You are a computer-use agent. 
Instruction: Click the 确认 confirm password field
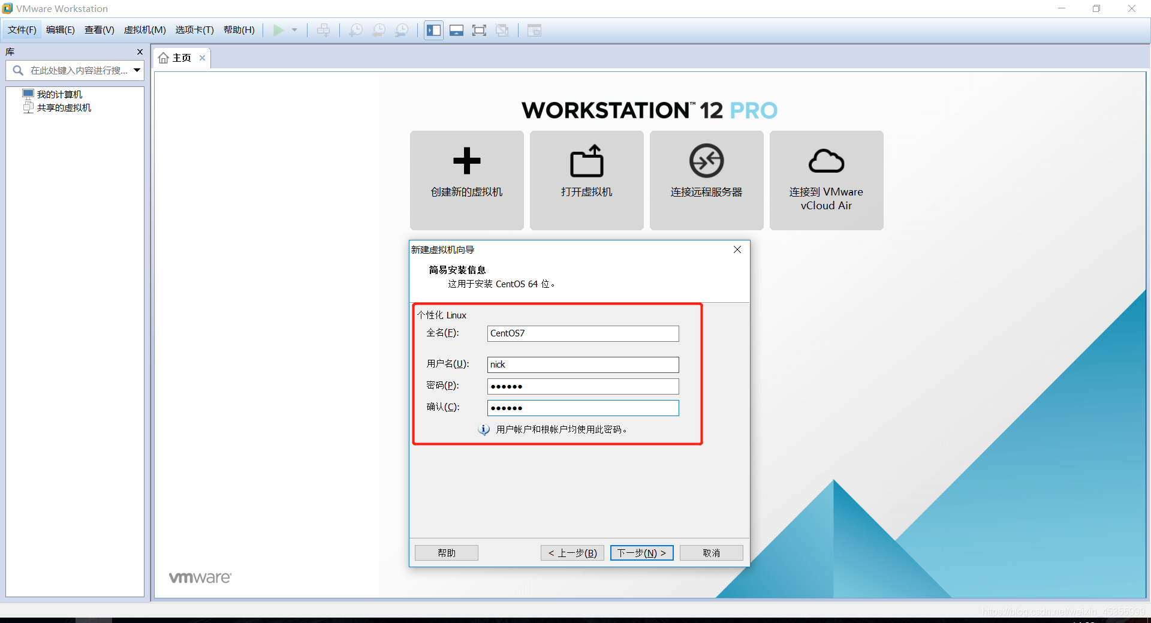tap(583, 408)
